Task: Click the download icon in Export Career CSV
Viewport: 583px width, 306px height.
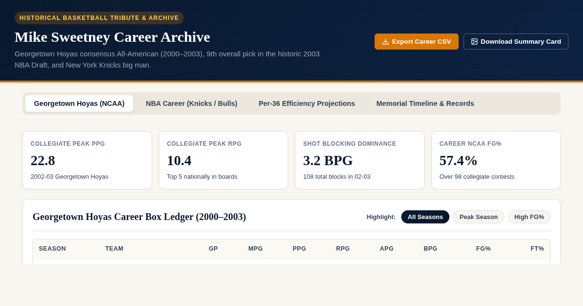Action: tap(385, 42)
